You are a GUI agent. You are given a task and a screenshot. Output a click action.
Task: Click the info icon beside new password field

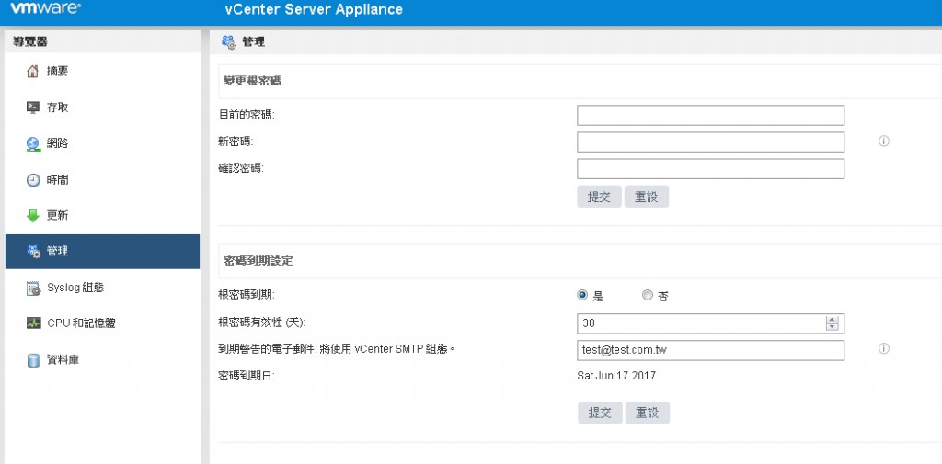pos(884,141)
